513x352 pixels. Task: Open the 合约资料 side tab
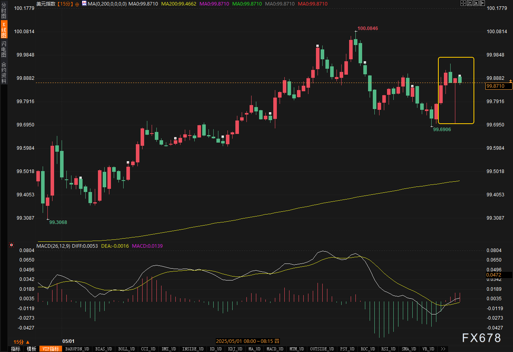pos(4,72)
